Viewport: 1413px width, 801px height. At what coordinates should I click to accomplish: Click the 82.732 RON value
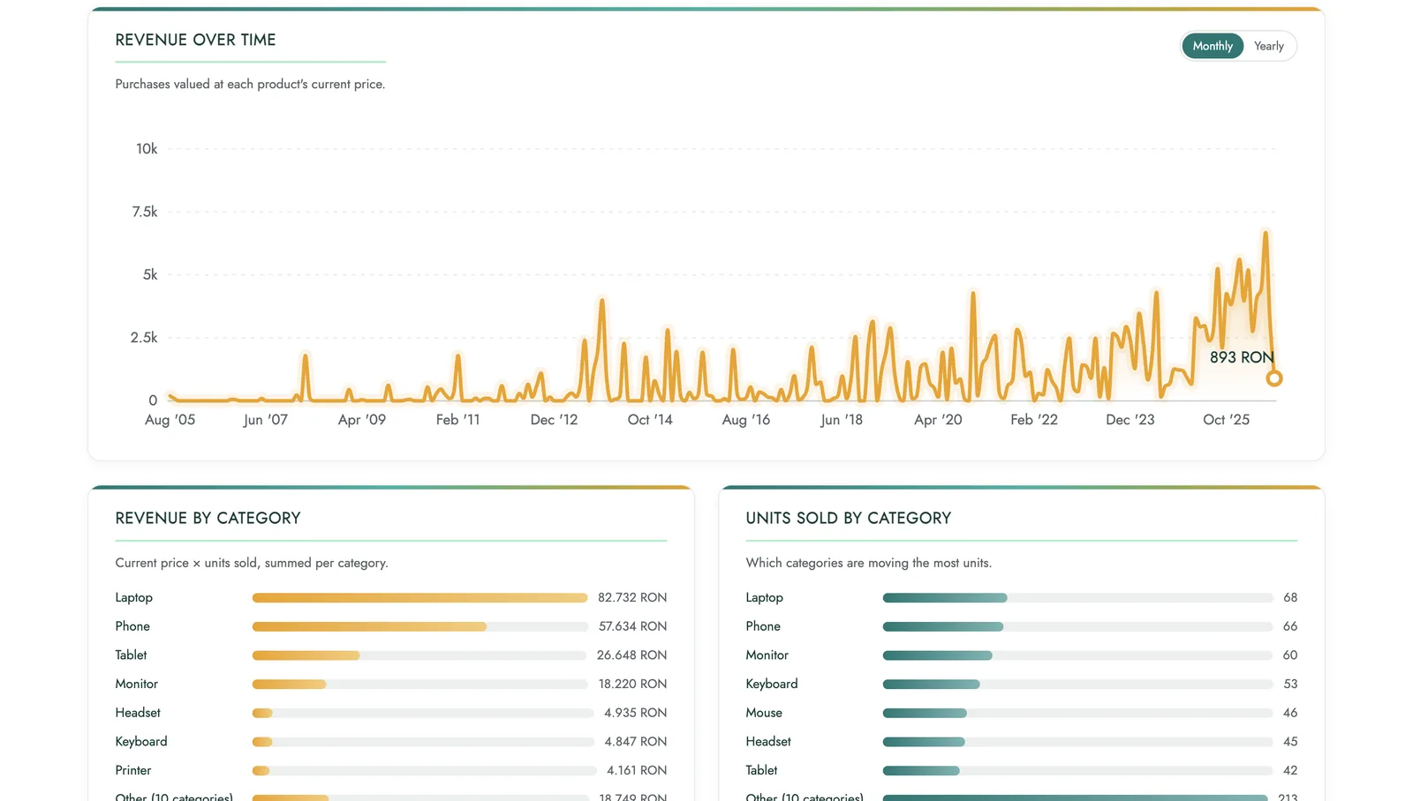pos(632,597)
